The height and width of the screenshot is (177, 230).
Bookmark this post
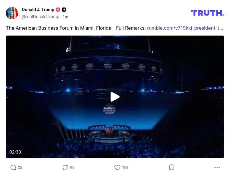171,167
